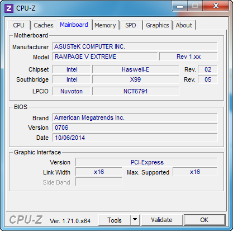Open the Tools dropdown arrow

coord(135,220)
